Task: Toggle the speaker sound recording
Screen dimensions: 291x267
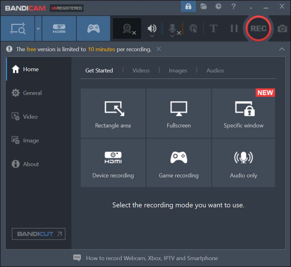Action: click(152, 28)
